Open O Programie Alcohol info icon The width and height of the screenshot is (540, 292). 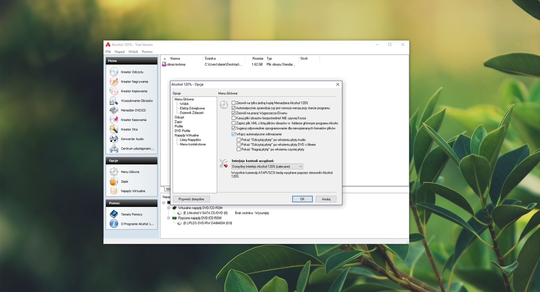(114, 224)
